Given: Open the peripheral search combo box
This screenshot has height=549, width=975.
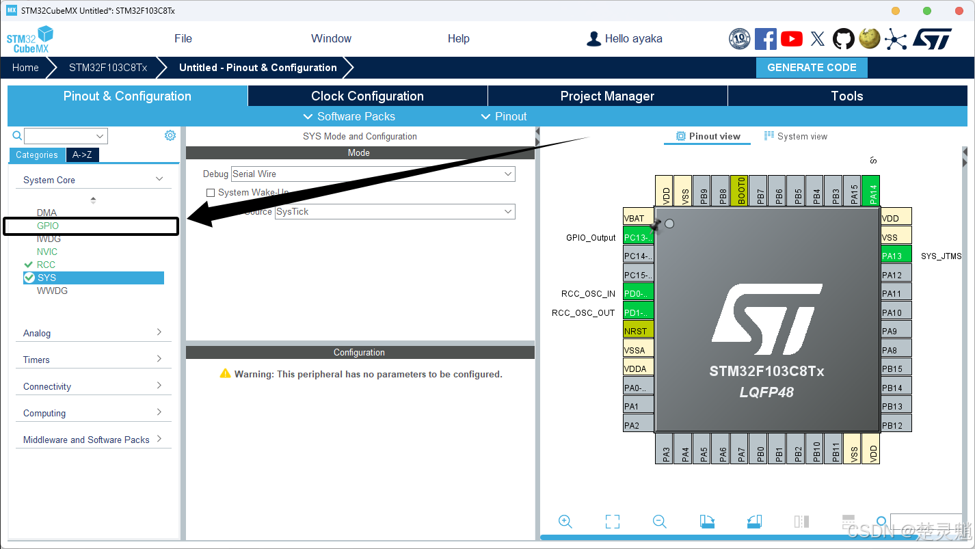Looking at the screenshot, I should (x=66, y=135).
